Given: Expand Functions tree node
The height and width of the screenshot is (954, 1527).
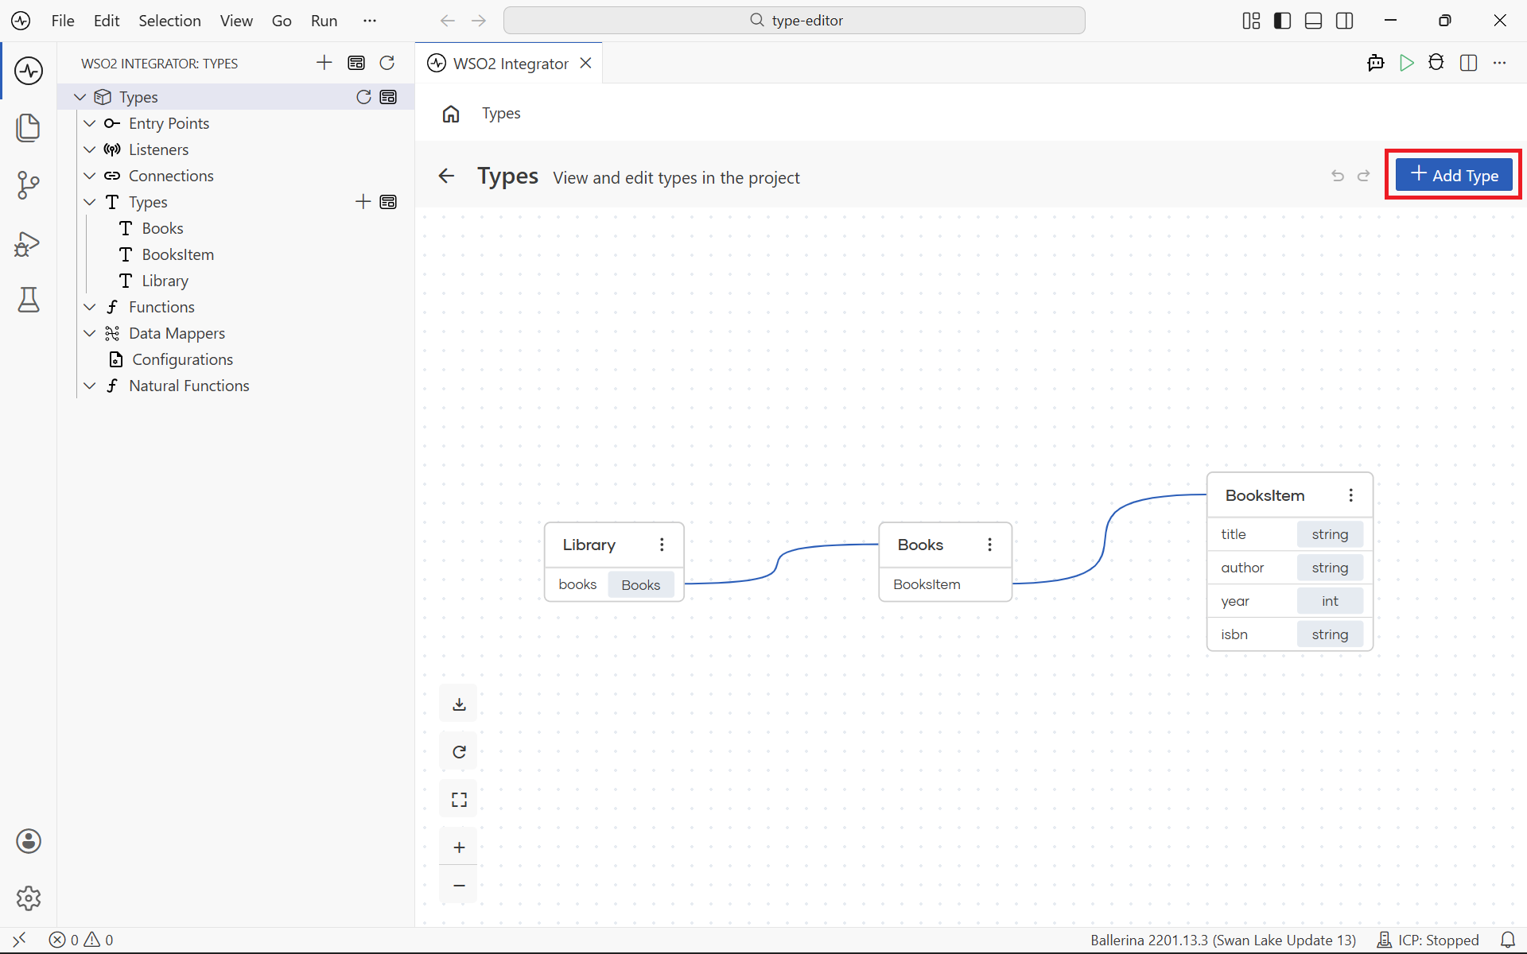Looking at the screenshot, I should coord(90,307).
